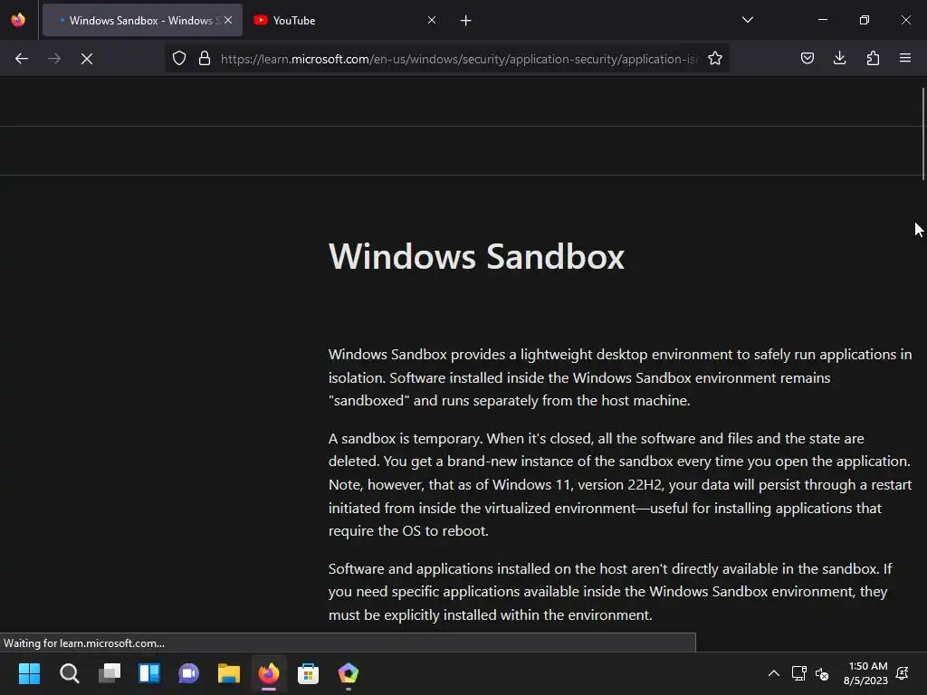Screen dimensions: 927x695
Task: Open a new tab
Action: point(466,21)
